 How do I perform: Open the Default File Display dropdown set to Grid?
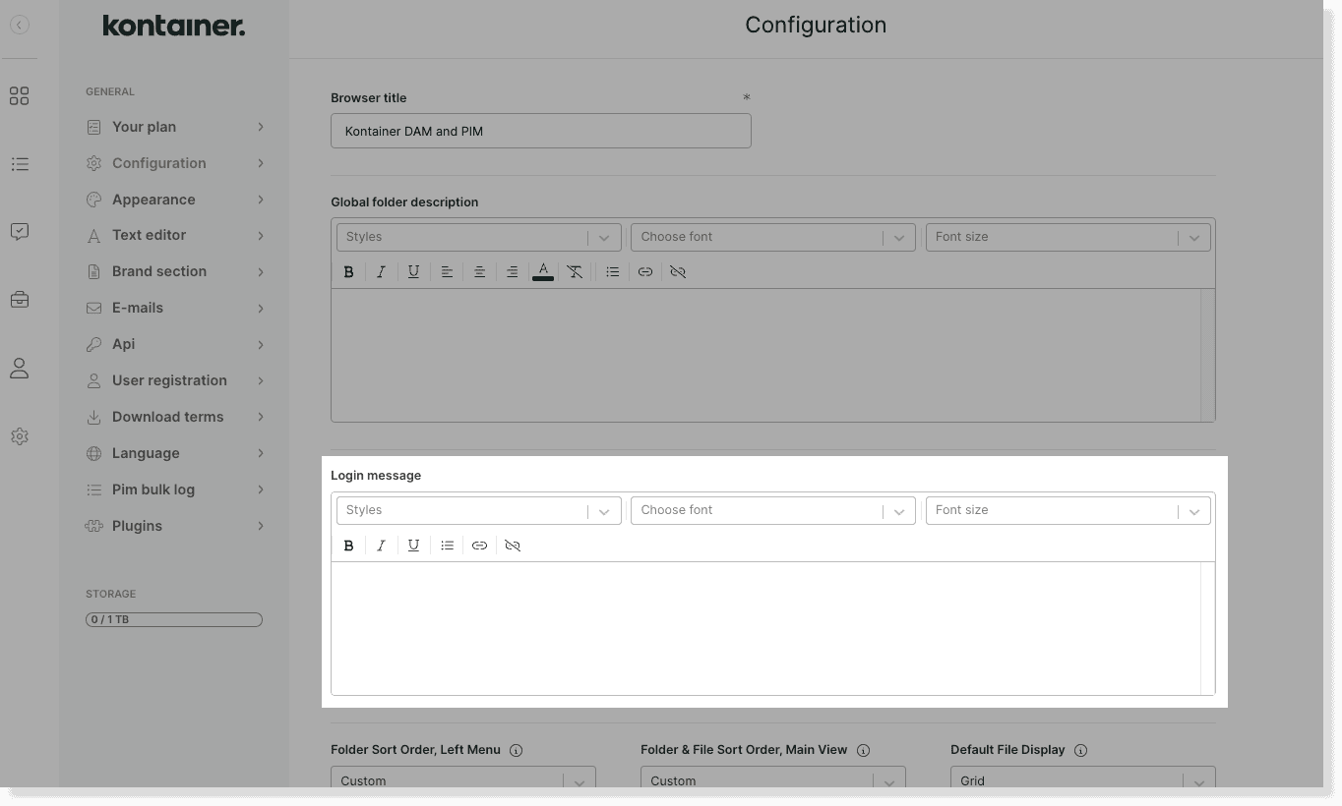(1082, 780)
